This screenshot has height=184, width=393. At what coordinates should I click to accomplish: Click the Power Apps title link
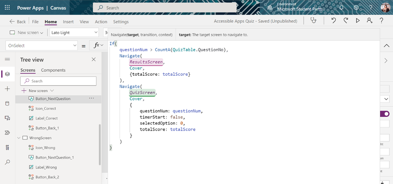pyautogui.click(x=30, y=8)
